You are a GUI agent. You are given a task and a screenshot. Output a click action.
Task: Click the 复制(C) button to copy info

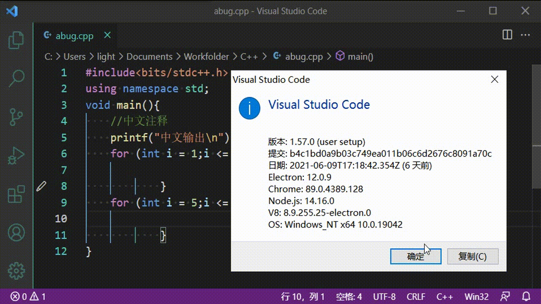(473, 256)
